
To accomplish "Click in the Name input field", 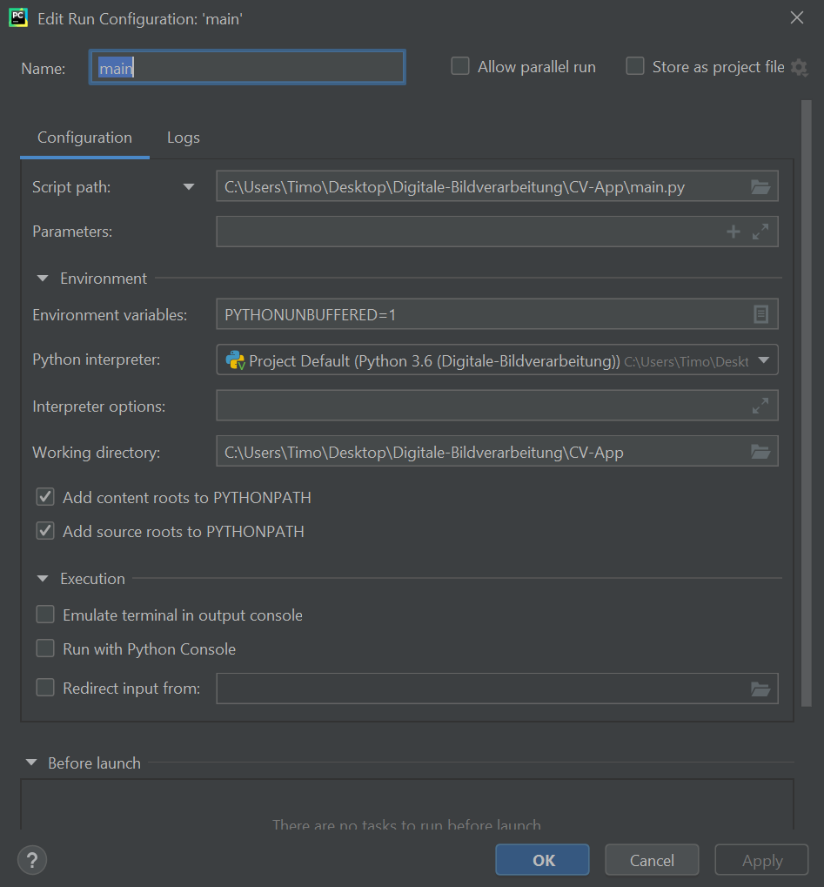I will [x=247, y=67].
